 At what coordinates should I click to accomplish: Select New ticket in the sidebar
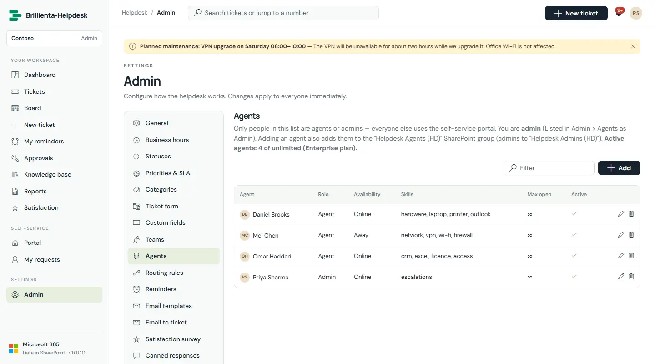coord(54,125)
